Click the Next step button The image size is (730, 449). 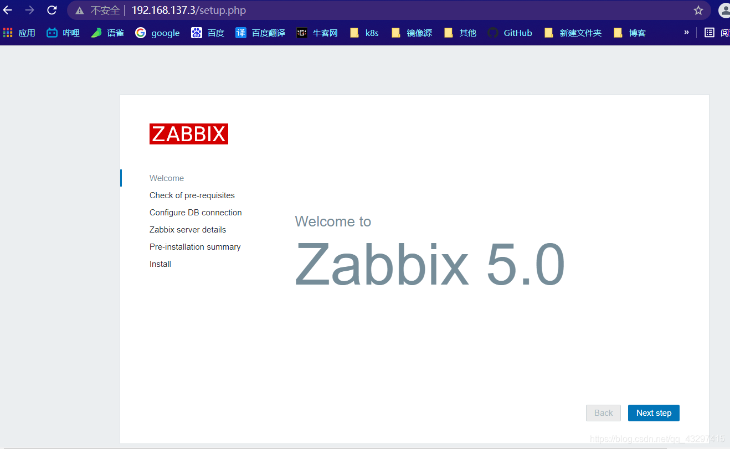coord(654,412)
